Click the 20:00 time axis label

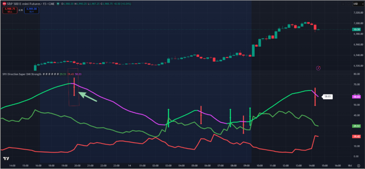77,166
